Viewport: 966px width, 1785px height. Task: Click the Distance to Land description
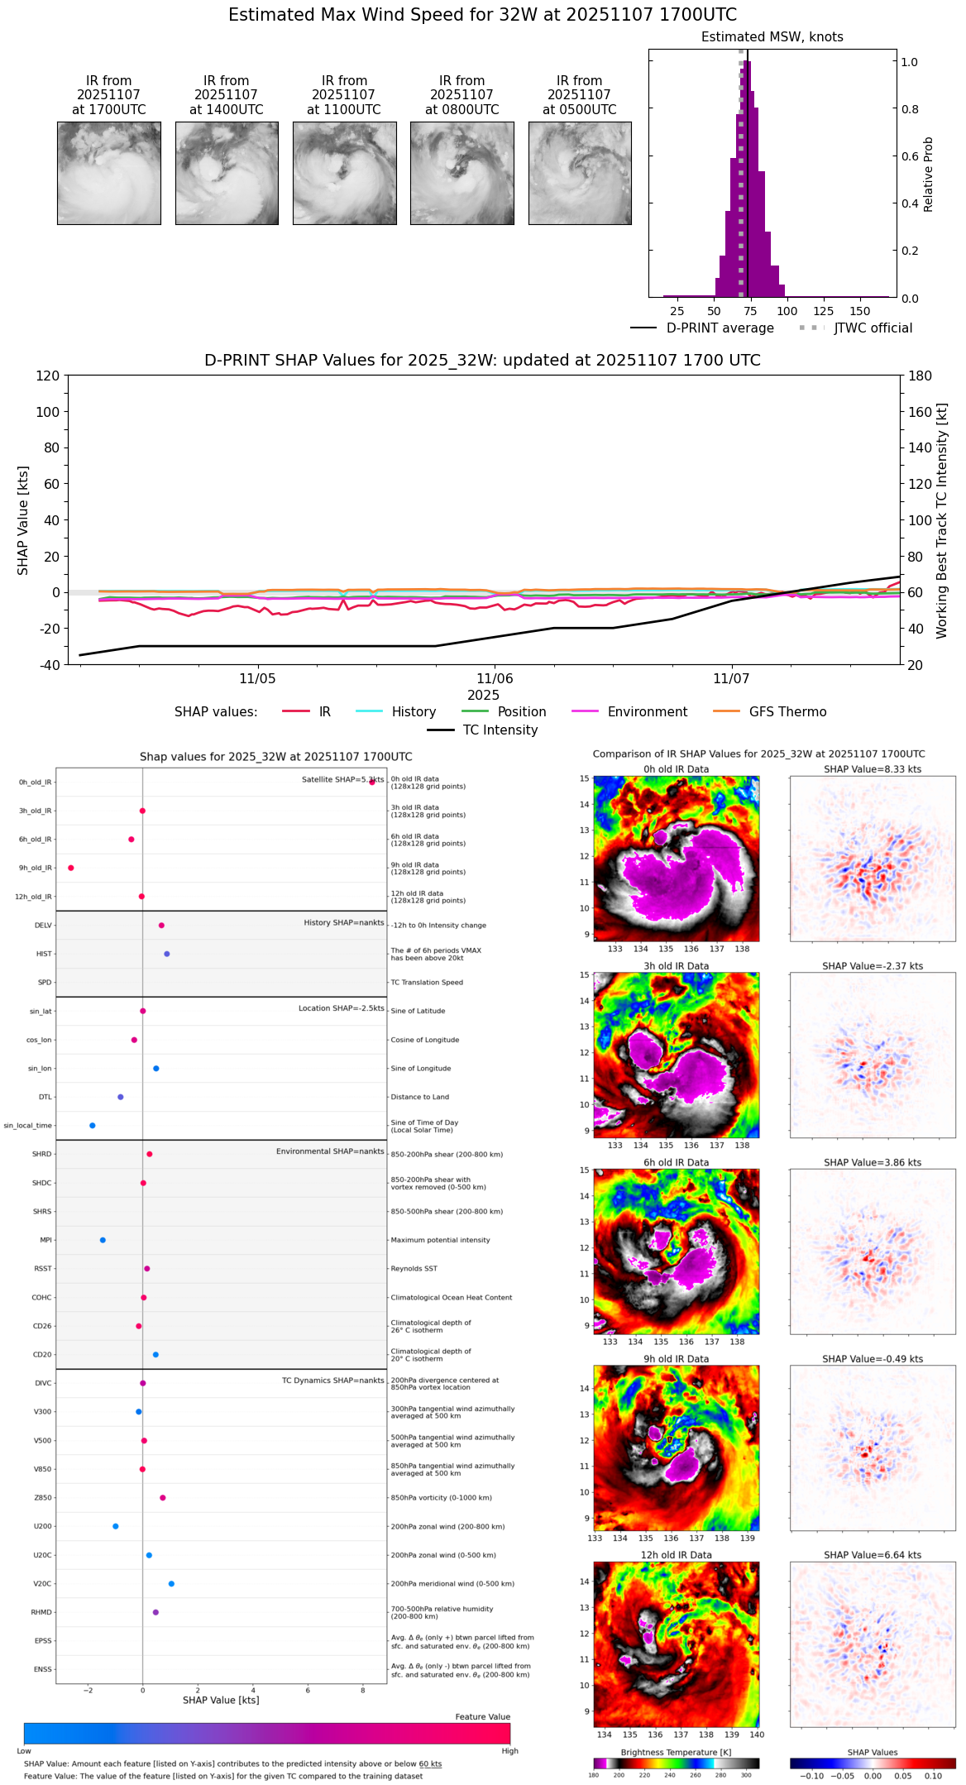[x=420, y=1097]
